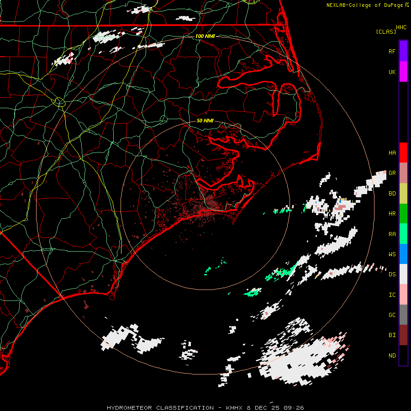The image size is (411, 411).
Task: Click the "GR" legend label
Action: click(x=392, y=173)
